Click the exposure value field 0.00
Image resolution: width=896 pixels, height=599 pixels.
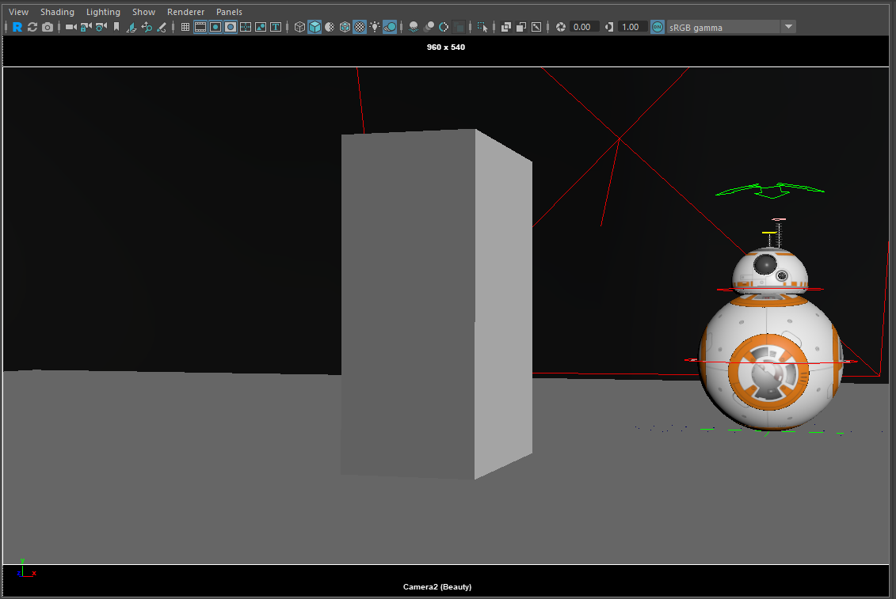pyautogui.click(x=584, y=27)
